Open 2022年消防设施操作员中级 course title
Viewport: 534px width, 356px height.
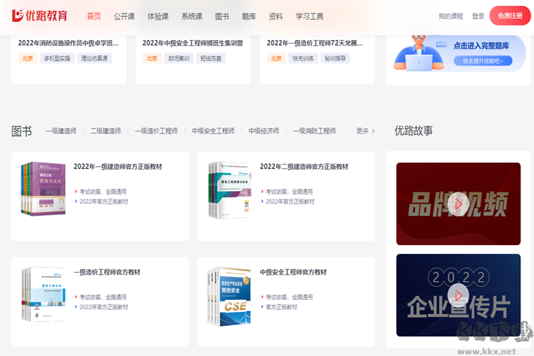tap(69, 43)
